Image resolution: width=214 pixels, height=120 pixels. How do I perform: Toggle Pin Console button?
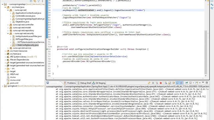[x=187, y=83]
